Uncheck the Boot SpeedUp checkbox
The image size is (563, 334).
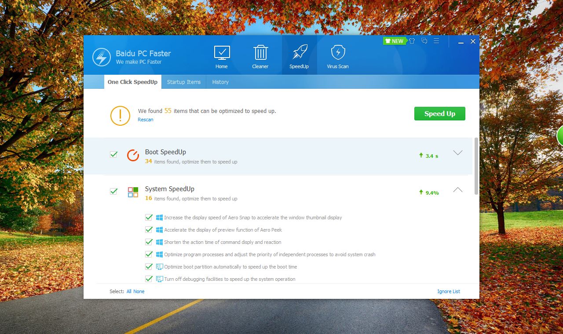(113, 154)
